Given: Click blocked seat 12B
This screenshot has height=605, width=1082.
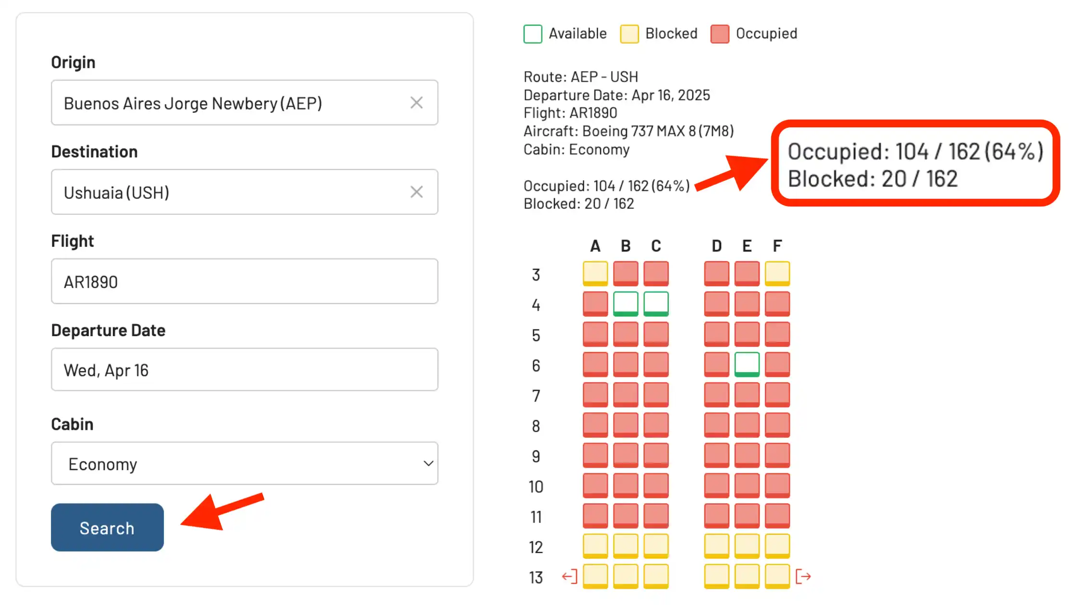Looking at the screenshot, I should (626, 546).
